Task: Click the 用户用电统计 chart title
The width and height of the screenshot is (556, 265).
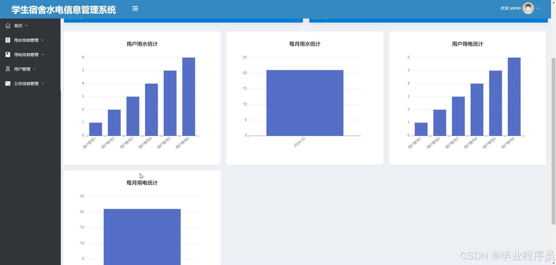Action: coord(467,44)
